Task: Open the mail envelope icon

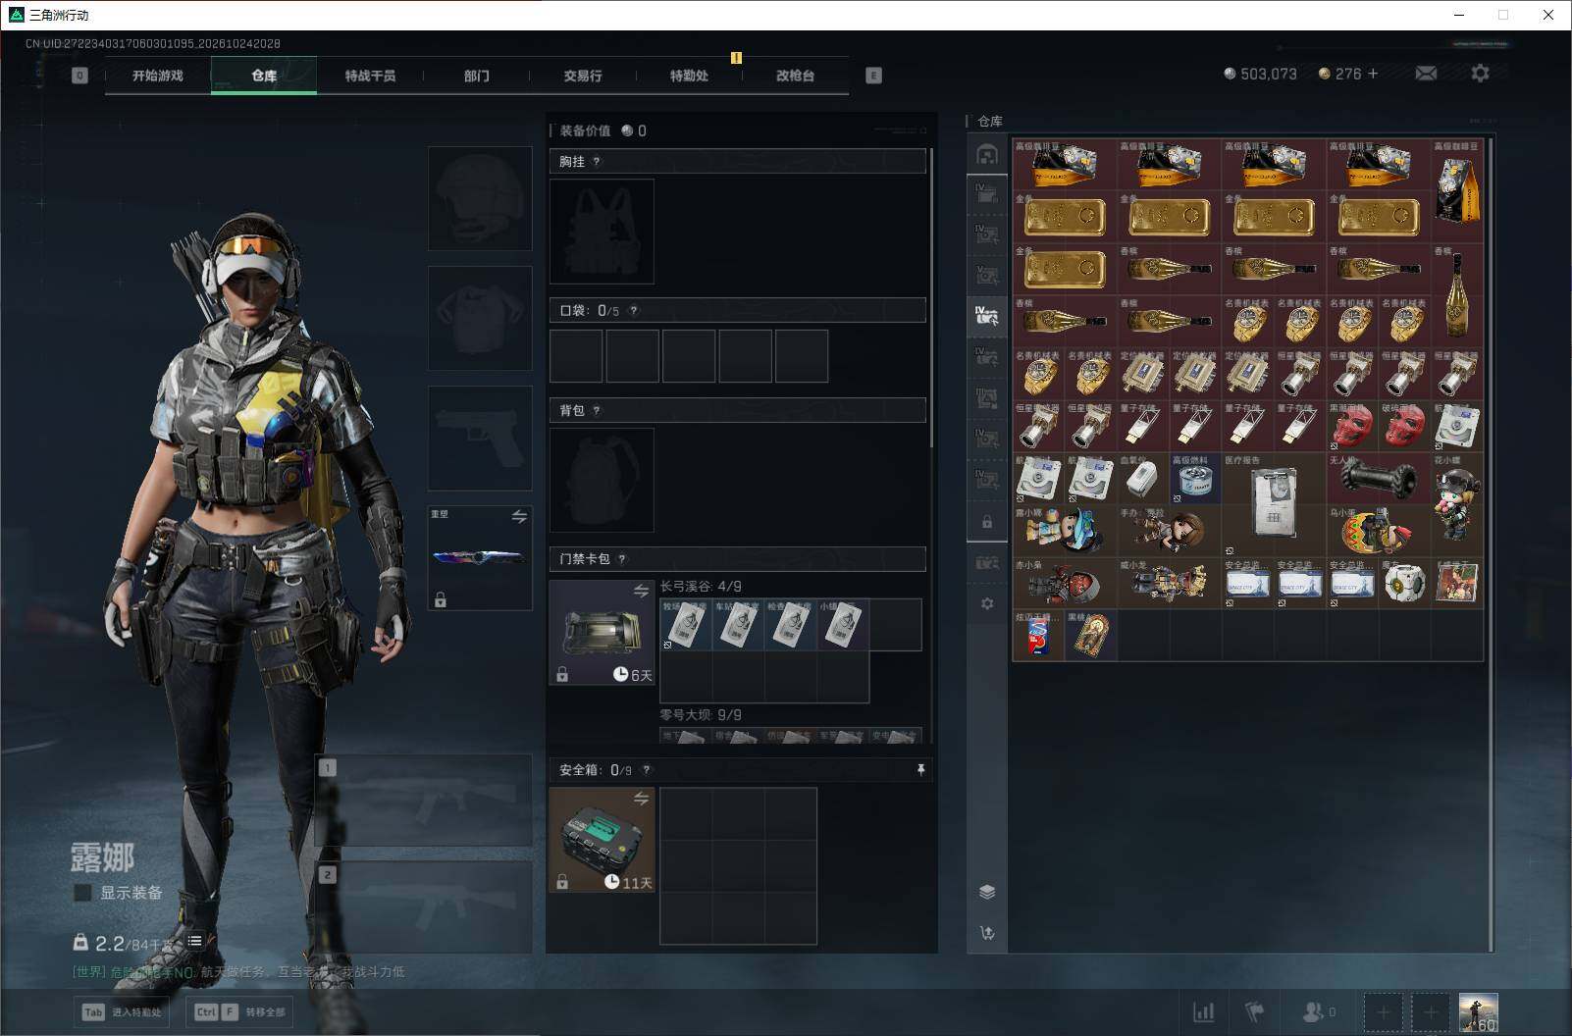Action: (1426, 74)
